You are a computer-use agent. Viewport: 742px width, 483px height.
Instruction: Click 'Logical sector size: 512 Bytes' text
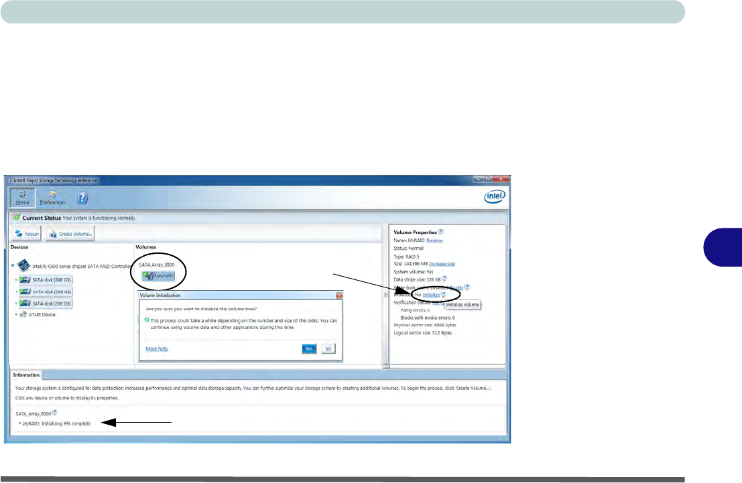pos(422,333)
